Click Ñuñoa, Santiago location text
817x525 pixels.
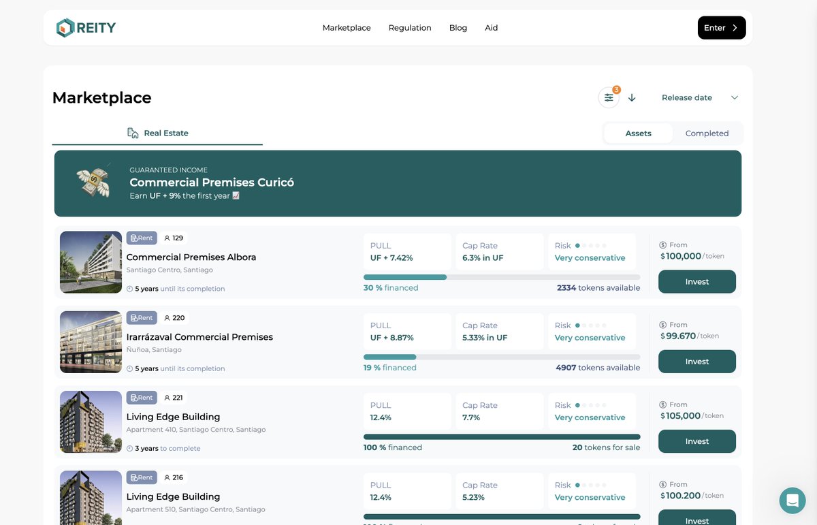[154, 350]
